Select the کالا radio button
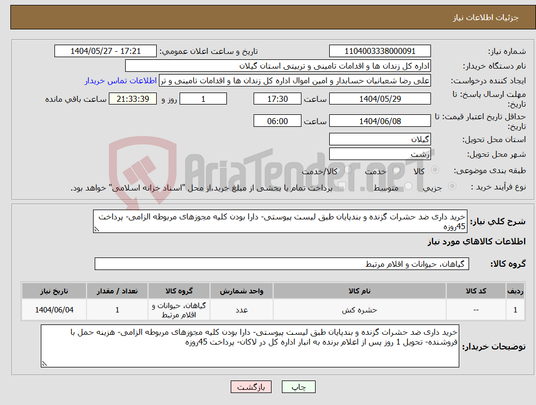 click(435, 170)
